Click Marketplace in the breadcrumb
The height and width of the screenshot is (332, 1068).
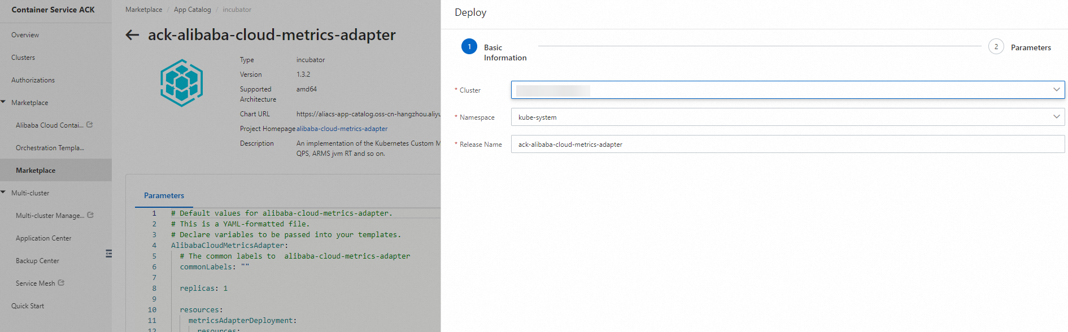(x=143, y=10)
